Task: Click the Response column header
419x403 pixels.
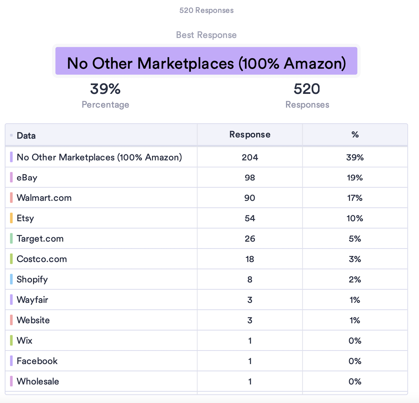Action: 250,135
